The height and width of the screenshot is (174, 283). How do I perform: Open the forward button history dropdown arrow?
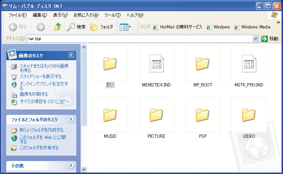point(49,27)
